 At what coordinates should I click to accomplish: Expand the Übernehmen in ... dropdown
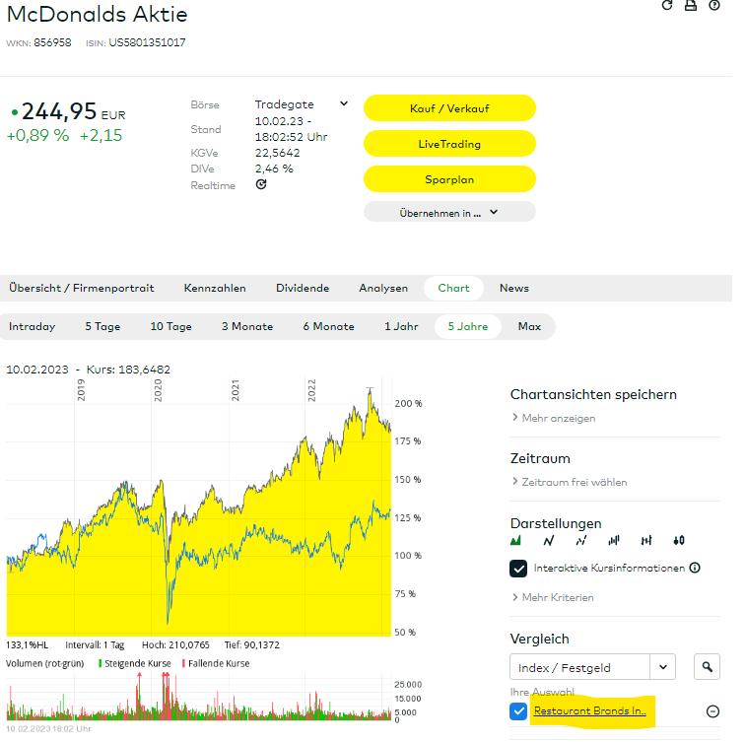click(449, 212)
